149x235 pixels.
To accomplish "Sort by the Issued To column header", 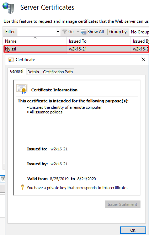I will click(99, 41).
